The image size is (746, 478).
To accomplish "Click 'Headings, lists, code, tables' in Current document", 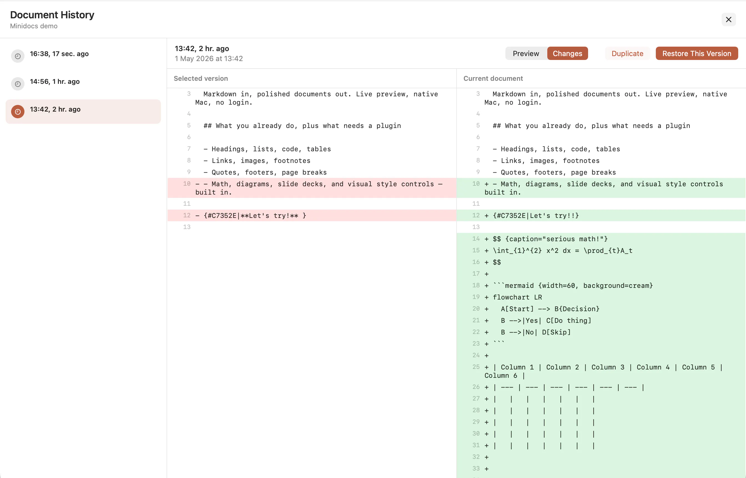I will tap(601, 149).
